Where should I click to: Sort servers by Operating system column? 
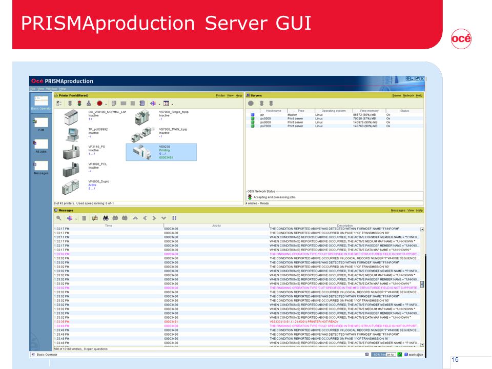point(334,111)
